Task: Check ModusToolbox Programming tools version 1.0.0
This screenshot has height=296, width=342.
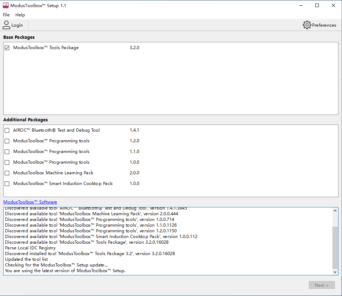Action: pos(7,162)
